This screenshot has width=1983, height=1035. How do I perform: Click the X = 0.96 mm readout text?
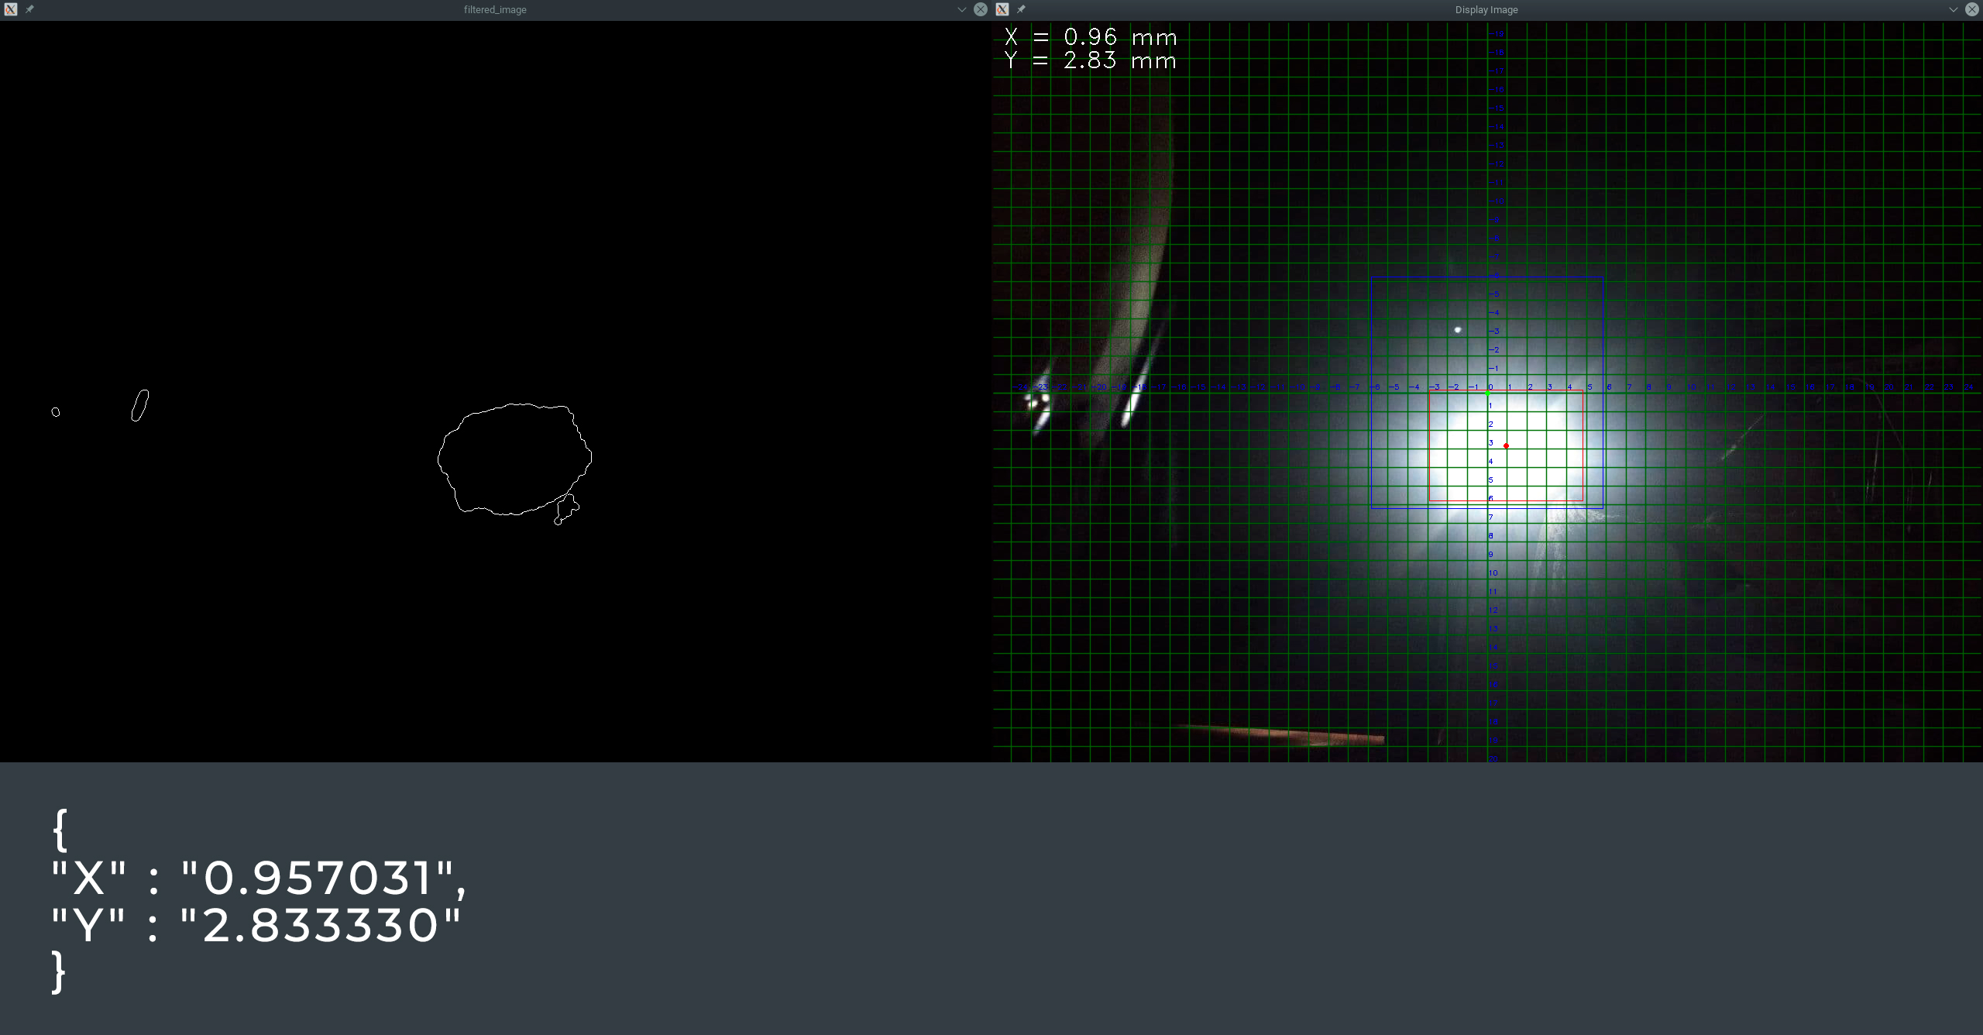pos(1091,36)
